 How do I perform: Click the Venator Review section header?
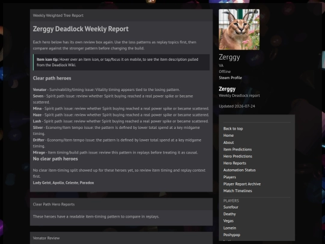pos(46,238)
